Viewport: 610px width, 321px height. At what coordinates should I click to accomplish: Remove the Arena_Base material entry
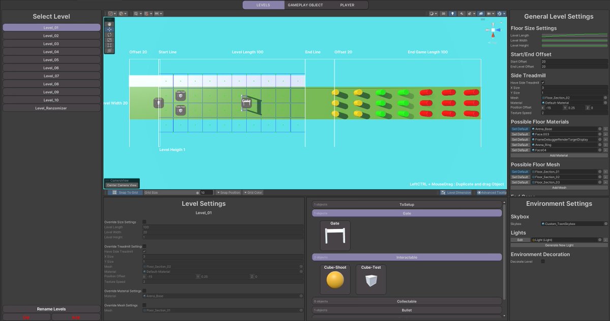(605, 129)
